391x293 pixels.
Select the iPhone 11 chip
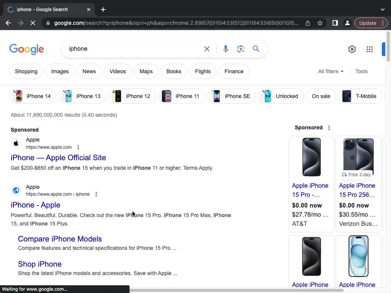tap(181, 96)
